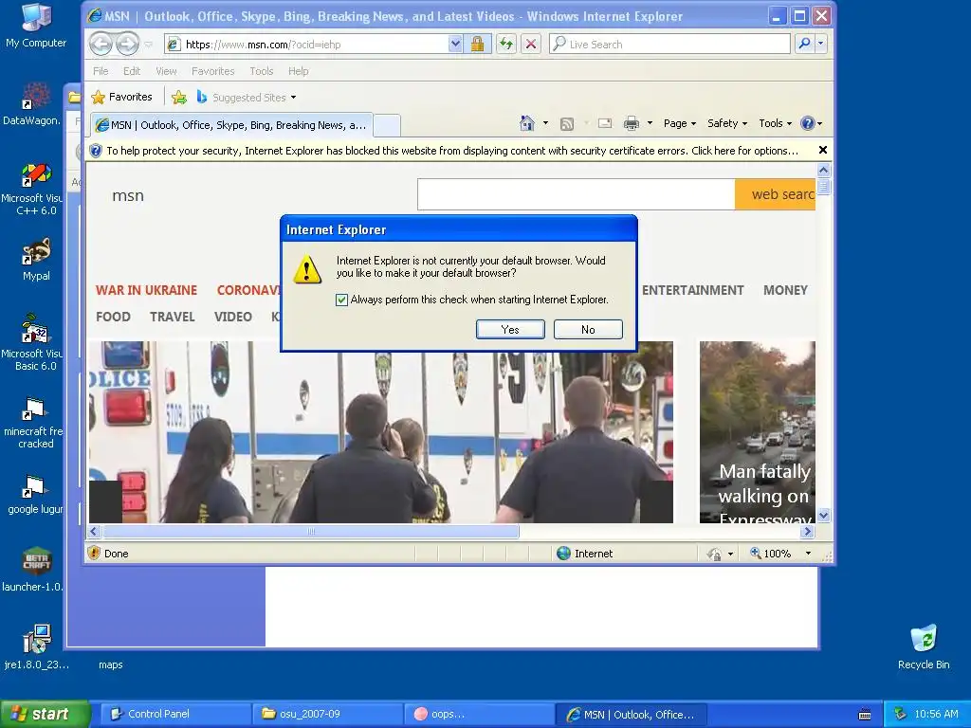The width and height of the screenshot is (971, 728).
Task: Click the web search button on MSN
Action: point(776,194)
